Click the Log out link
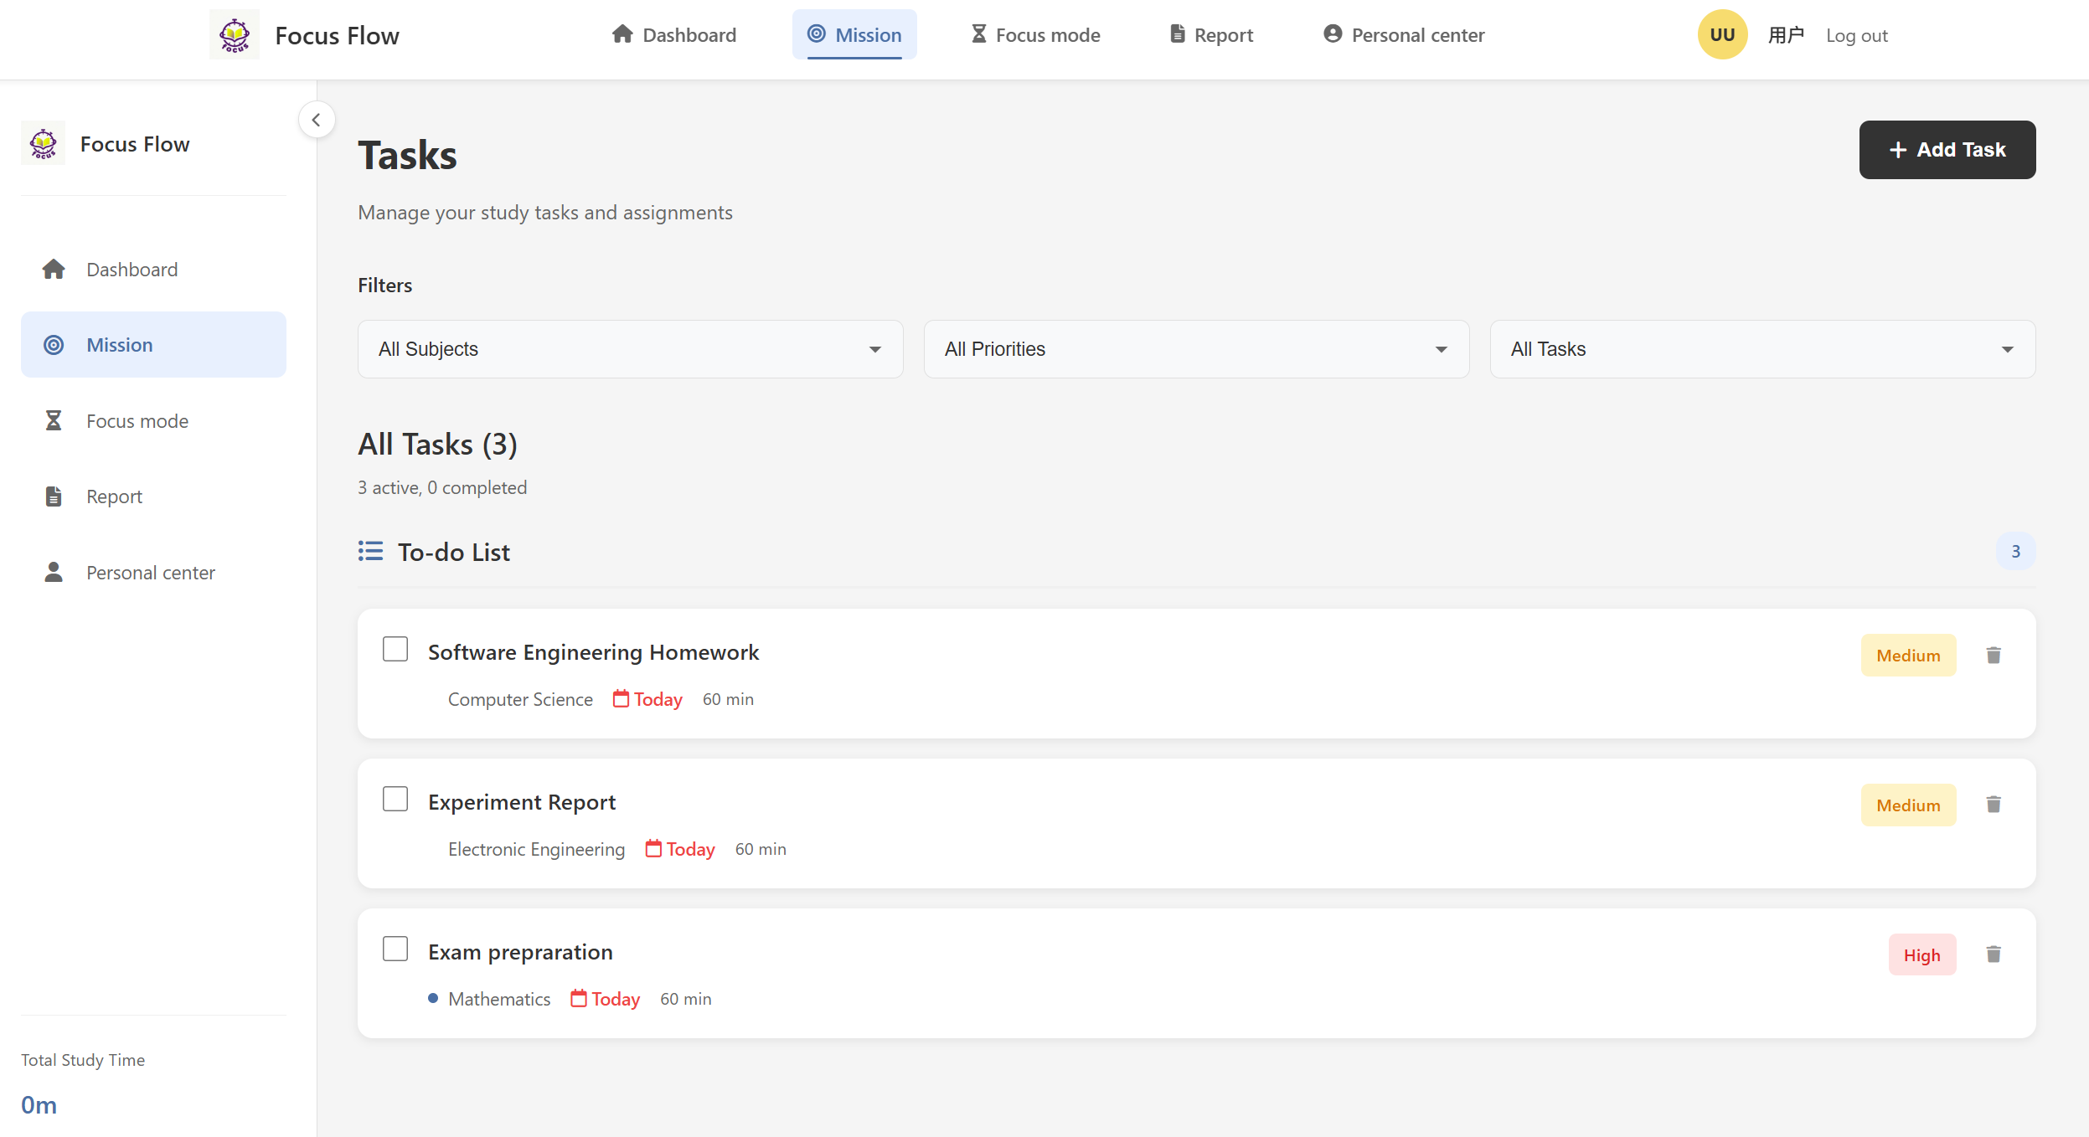 click(x=1856, y=36)
